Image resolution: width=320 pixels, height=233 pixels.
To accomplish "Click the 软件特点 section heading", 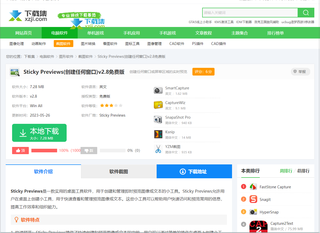I will 30,220.
